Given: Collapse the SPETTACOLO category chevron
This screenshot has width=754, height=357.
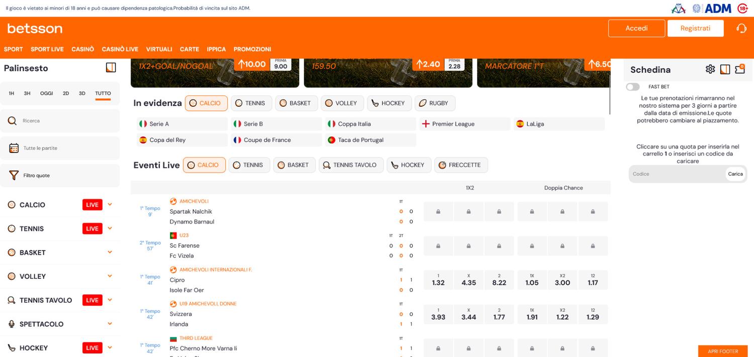Looking at the screenshot, I should [110, 324].
